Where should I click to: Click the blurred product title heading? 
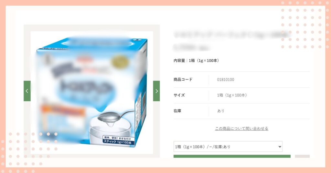click(x=231, y=41)
